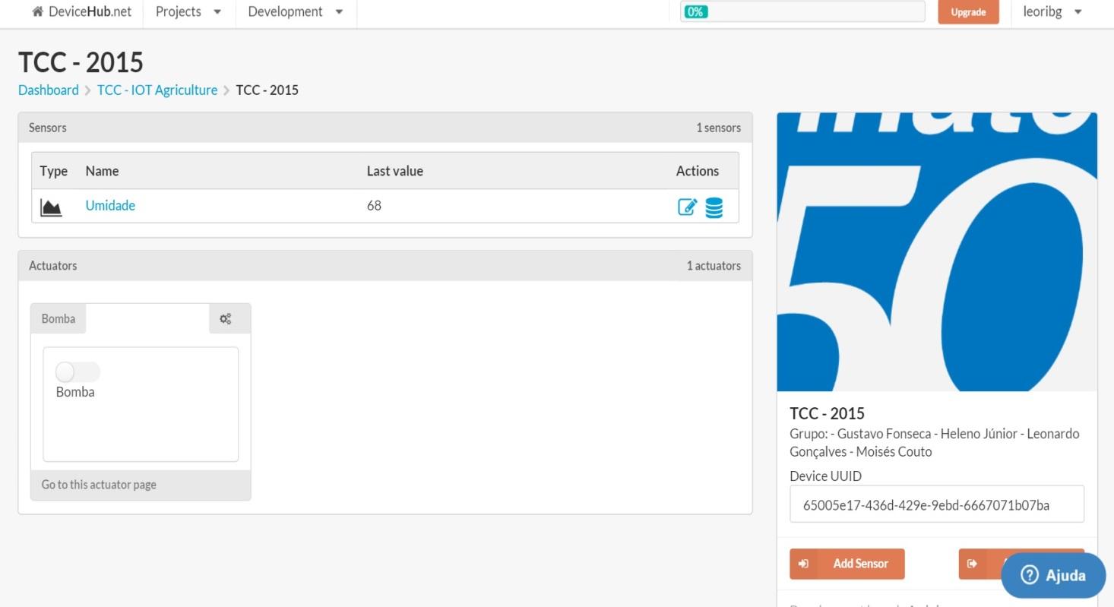The width and height of the screenshot is (1114, 607).
Task: Navigate to Dashboard breadcrumb link
Action: [49, 90]
